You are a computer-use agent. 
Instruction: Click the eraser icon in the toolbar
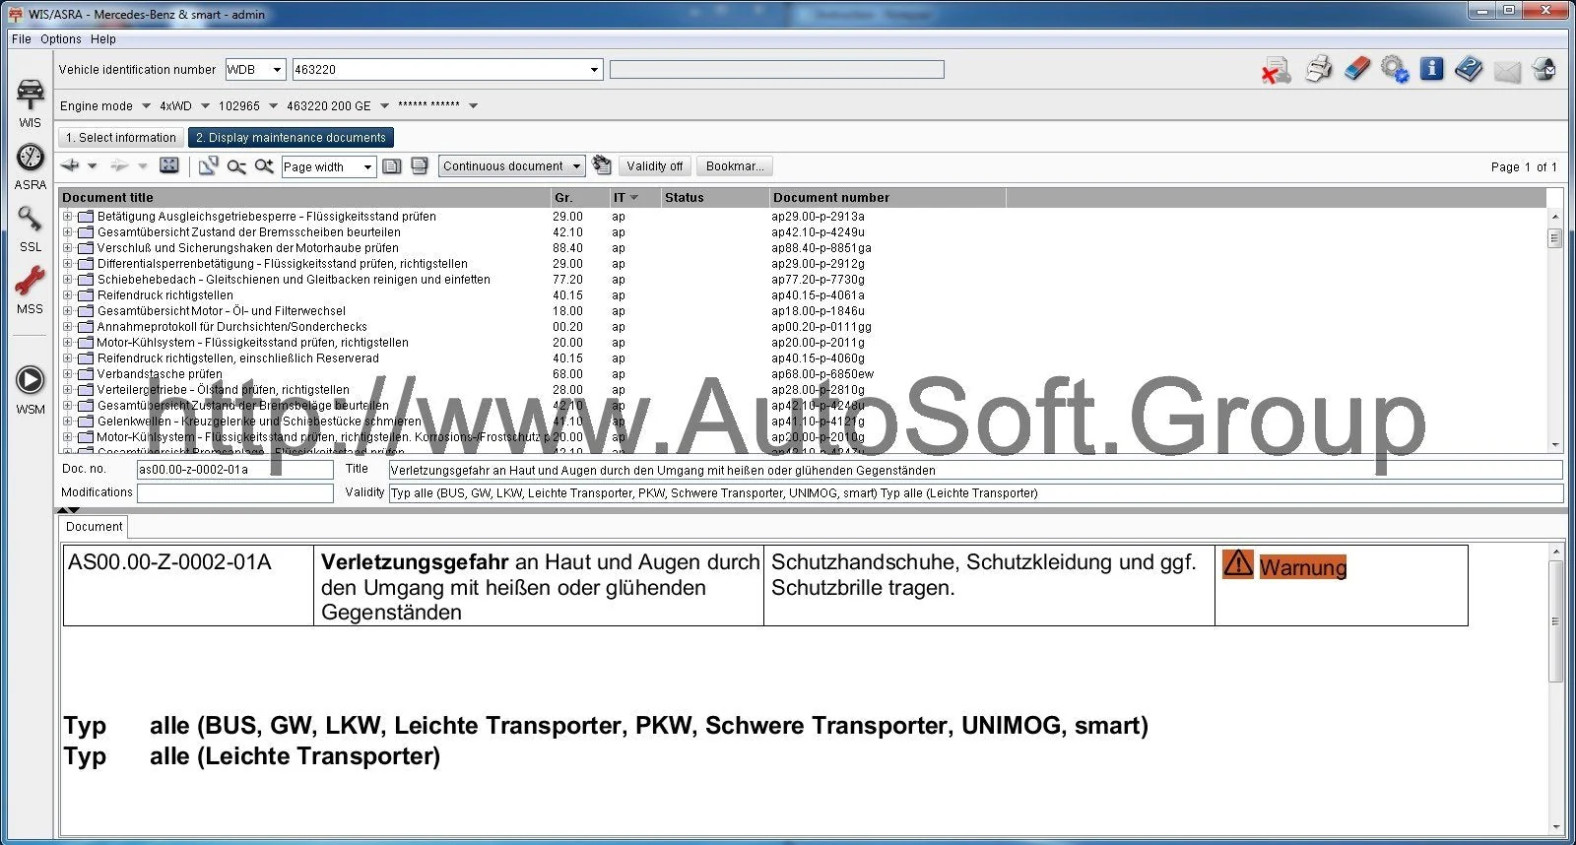(1356, 70)
